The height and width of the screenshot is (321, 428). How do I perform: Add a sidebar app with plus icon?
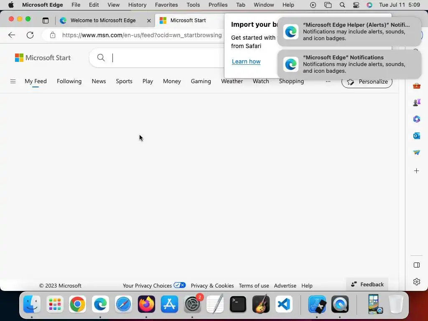(x=417, y=171)
